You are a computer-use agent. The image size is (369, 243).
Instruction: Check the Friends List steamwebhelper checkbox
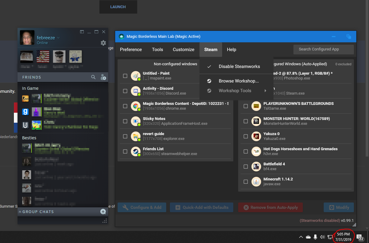(125, 151)
